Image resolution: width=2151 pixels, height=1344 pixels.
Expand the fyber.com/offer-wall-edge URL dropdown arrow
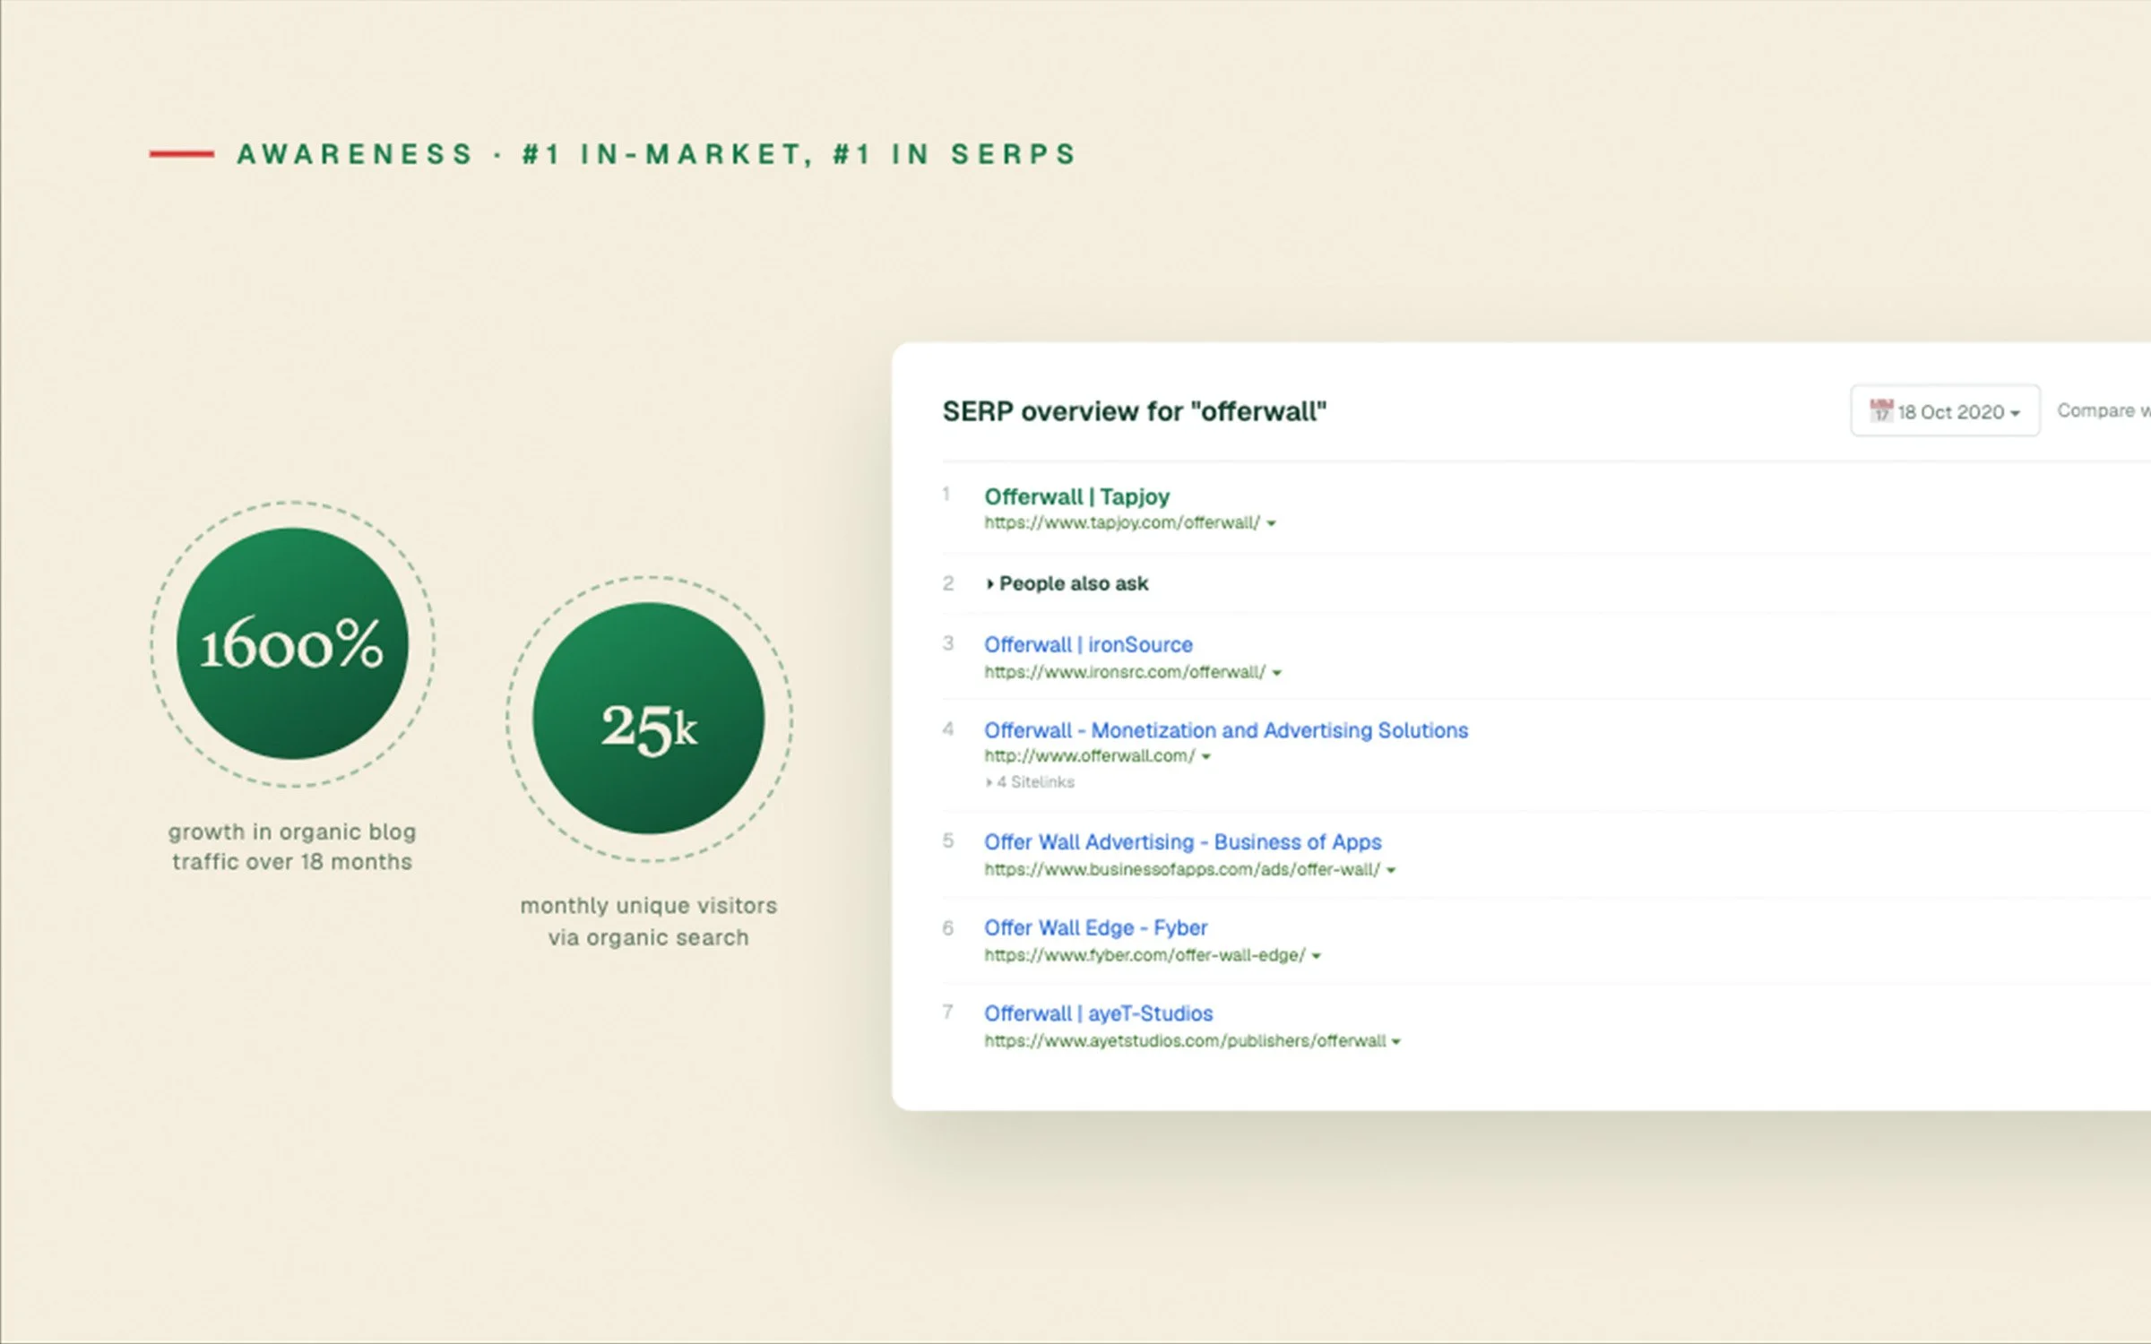(1316, 956)
